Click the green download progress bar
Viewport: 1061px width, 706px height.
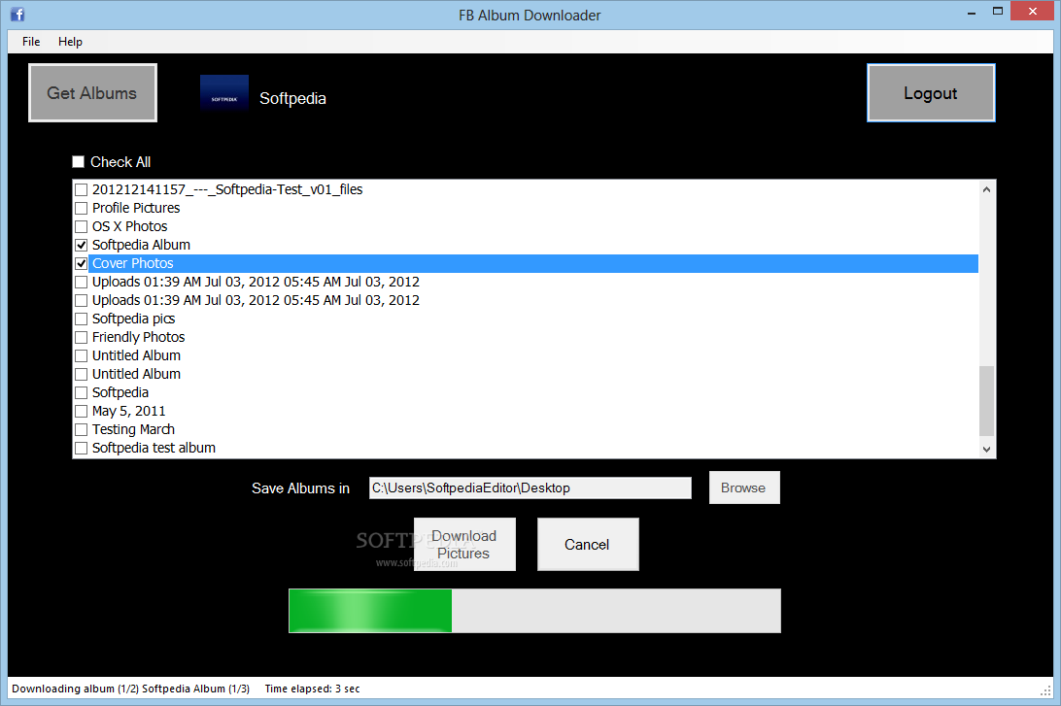point(534,611)
